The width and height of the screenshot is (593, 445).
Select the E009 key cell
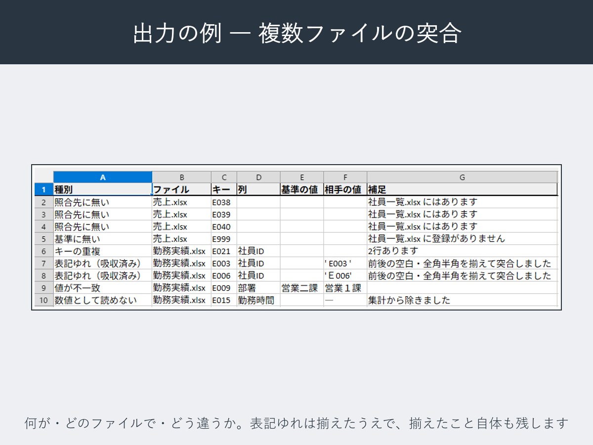pos(224,288)
